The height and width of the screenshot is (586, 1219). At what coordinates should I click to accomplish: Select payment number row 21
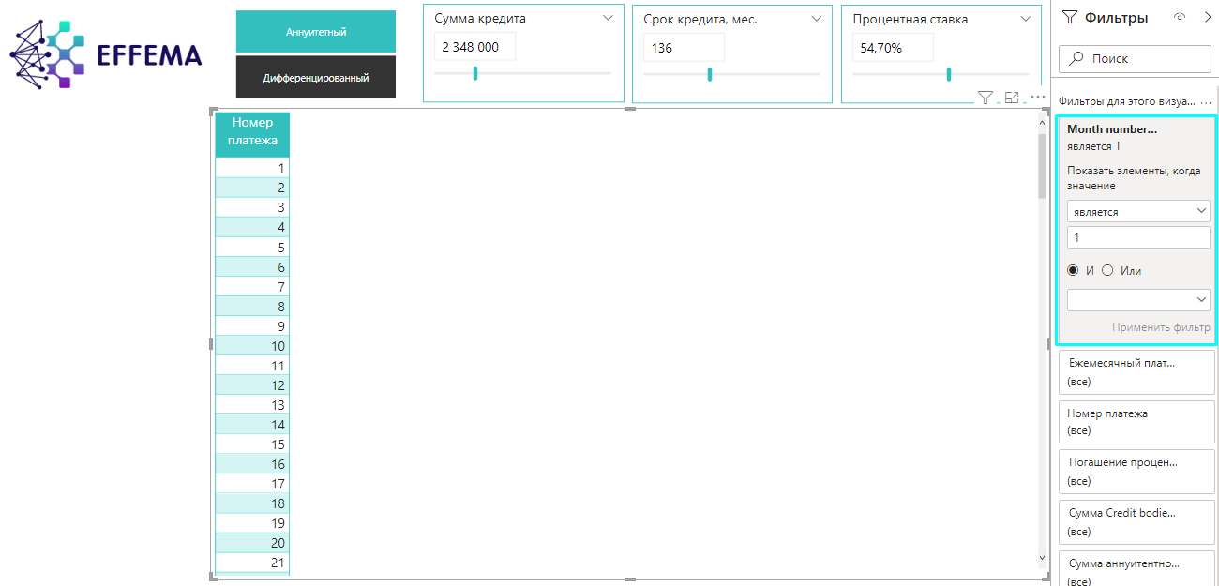pos(253,563)
